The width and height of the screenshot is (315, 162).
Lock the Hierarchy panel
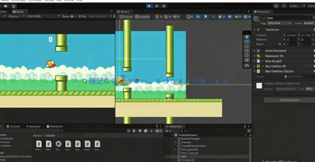tap(245, 126)
